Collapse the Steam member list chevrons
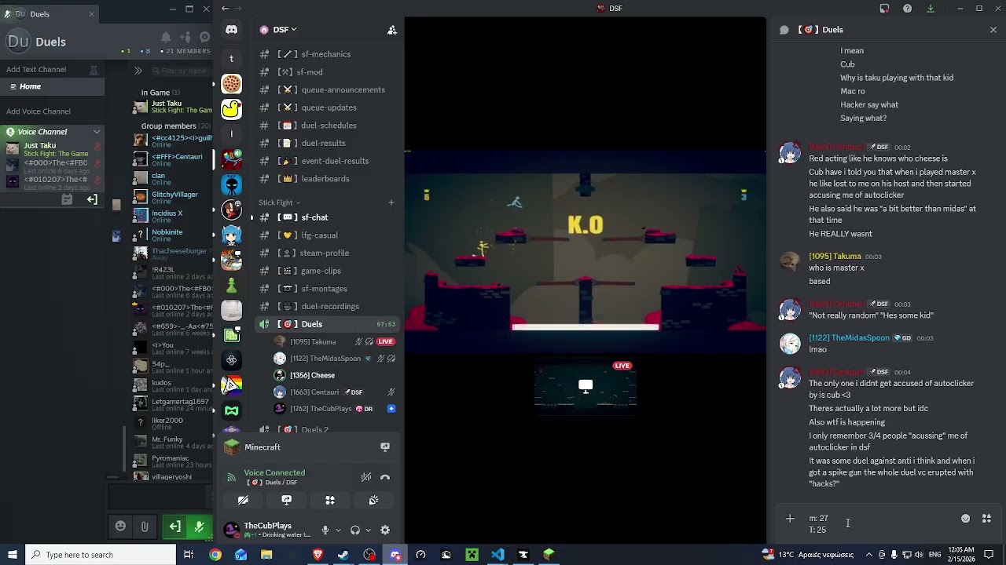This screenshot has width=1006, height=565. (x=138, y=71)
